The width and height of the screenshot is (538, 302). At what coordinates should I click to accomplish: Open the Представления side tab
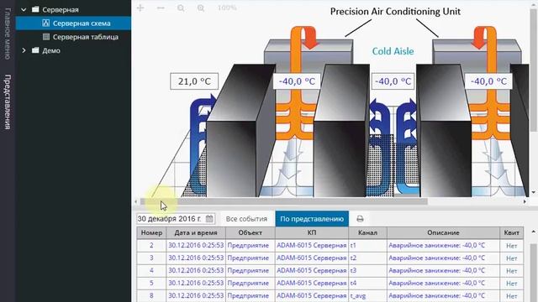pyautogui.click(x=8, y=102)
